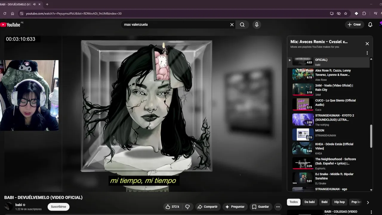Close the BABI - DEVUÉLVEMELO tab
Viewport: 382px width, 215px height.
pyautogui.click(x=39, y=4)
